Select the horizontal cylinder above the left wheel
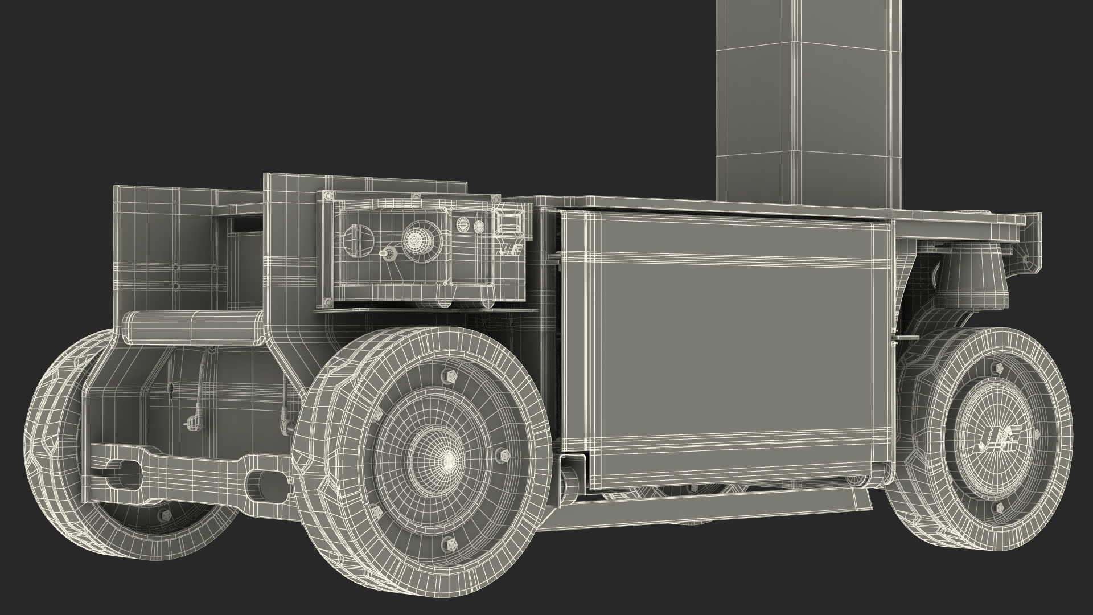The height and width of the screenshot is (615, 1093). (194, 327)
